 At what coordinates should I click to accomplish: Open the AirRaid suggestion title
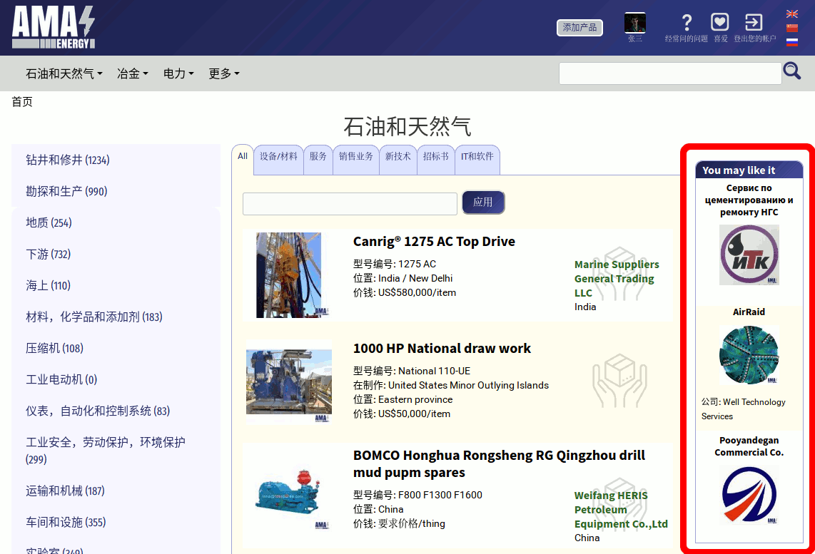point(749,312)
